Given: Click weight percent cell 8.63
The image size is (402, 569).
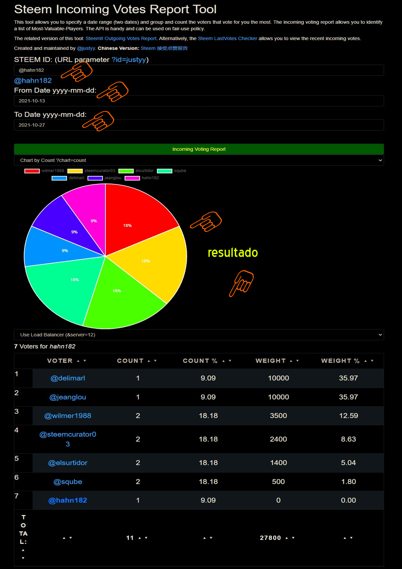Looking at the screenshot, I should click(349, 439).
